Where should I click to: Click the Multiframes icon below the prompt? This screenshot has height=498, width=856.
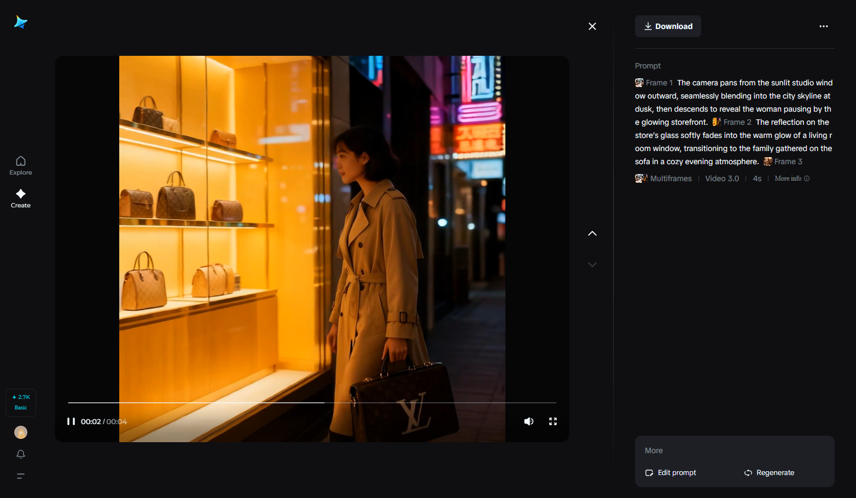640,178
